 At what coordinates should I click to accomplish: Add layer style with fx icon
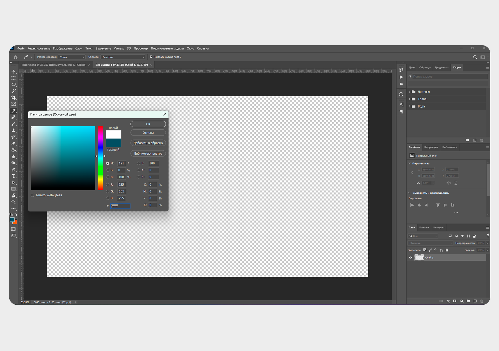coord(448,301)
